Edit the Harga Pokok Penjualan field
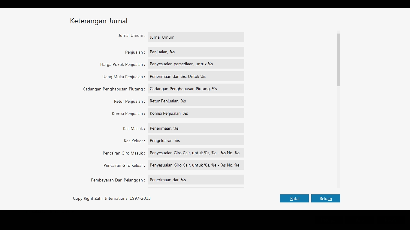The image size is (410, 230). pos(196,64)
